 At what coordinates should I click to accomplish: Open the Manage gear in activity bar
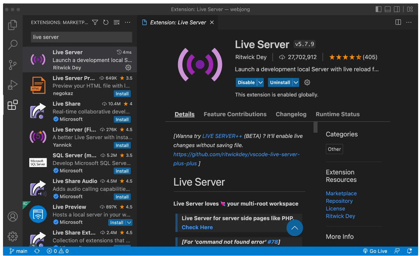click(x=13, y=236)
